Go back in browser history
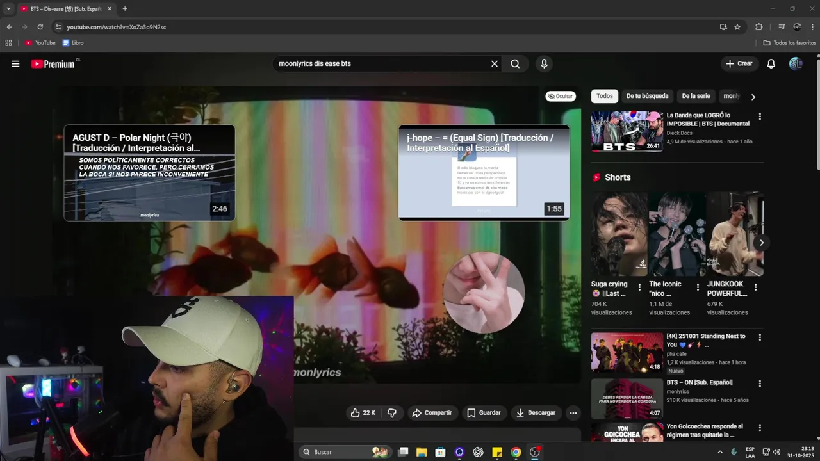Viewport: 820px width, 461px height. click(9, 27)
